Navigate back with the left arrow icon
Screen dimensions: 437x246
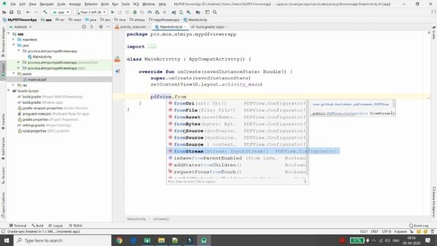coord(28,12)
